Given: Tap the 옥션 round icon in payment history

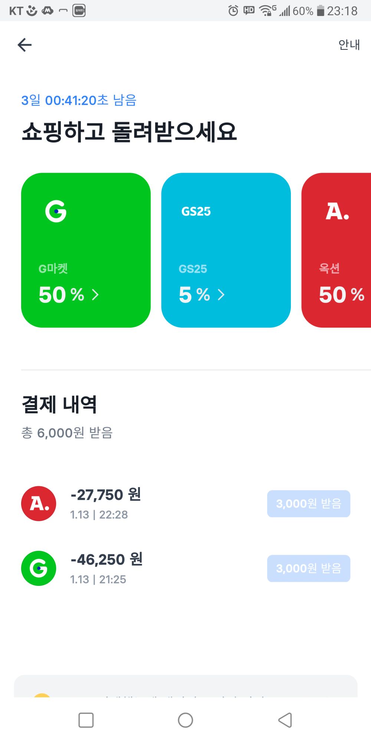Looking at the screenshot, I should (x=39, y=503).
